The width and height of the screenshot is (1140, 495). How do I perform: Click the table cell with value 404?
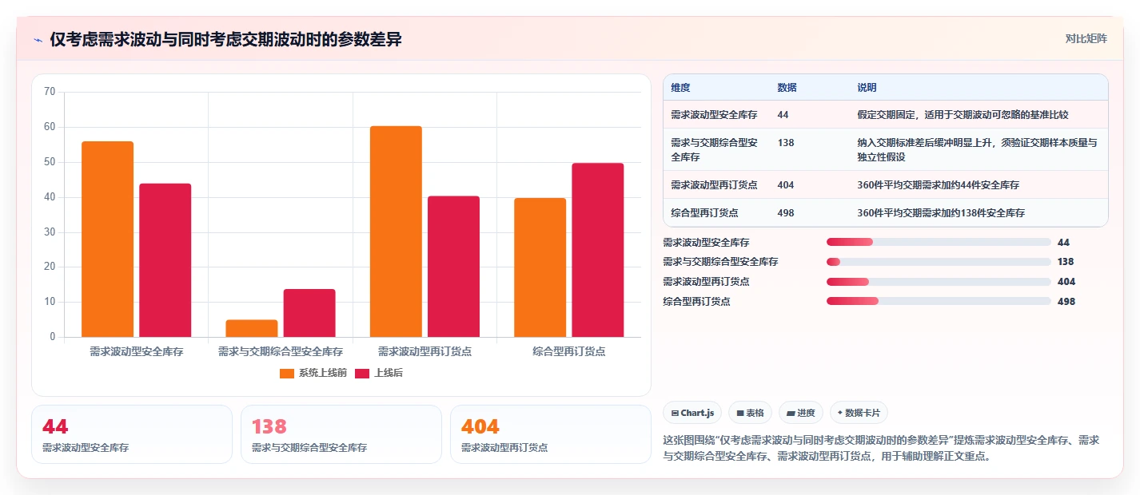(786, 184)
